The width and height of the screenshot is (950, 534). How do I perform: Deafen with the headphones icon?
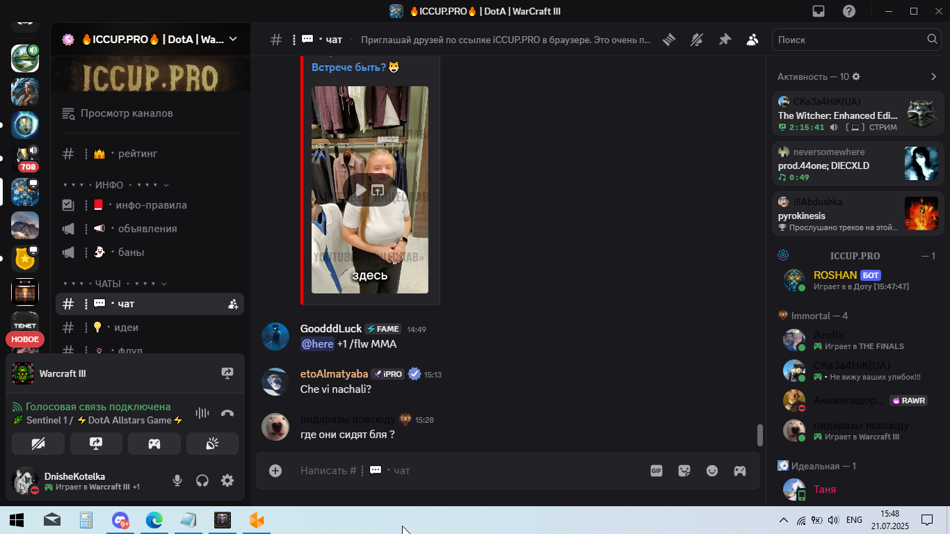tap(202, 480)
